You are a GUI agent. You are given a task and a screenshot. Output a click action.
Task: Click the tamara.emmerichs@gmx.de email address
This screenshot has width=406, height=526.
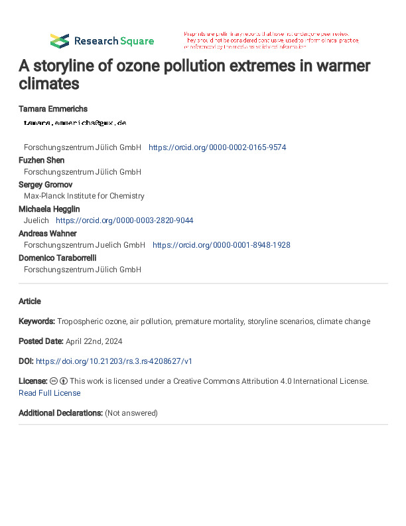[75, 123]
